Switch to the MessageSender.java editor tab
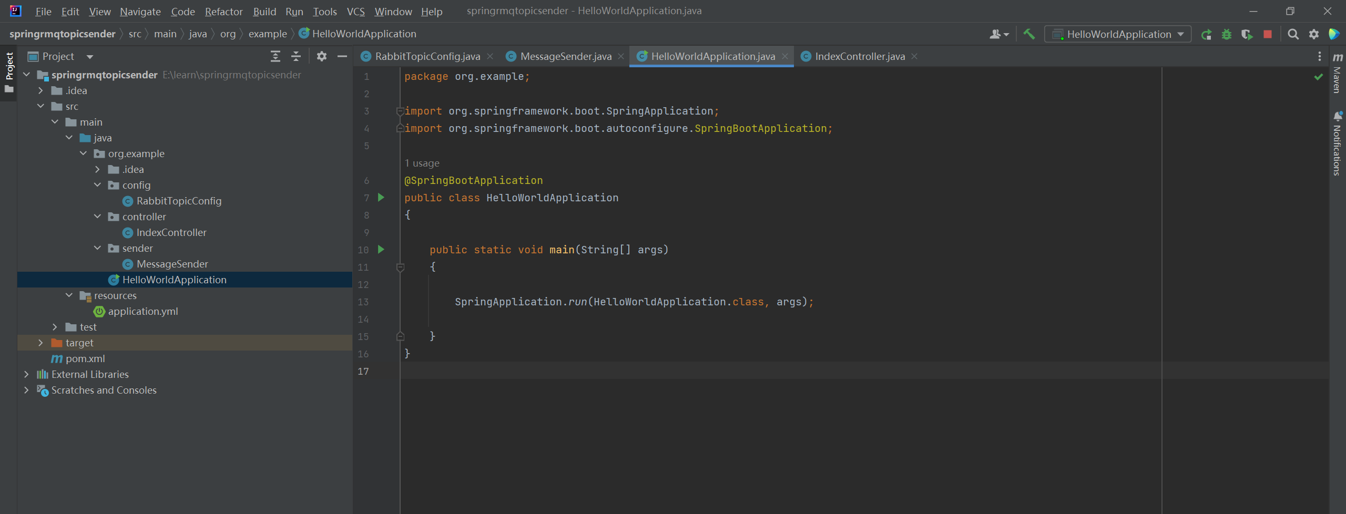1346x514 pixels. 566,56
